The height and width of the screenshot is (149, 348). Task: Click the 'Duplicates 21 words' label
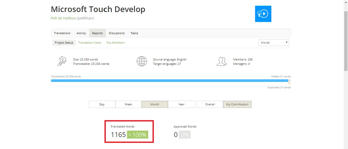(279, 87)
